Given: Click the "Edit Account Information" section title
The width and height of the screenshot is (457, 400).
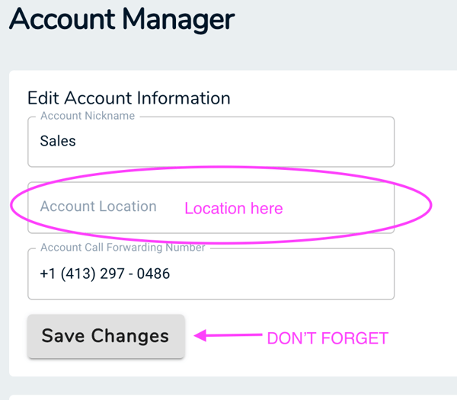Looking at the screenshot, I should tap(129, 98).
